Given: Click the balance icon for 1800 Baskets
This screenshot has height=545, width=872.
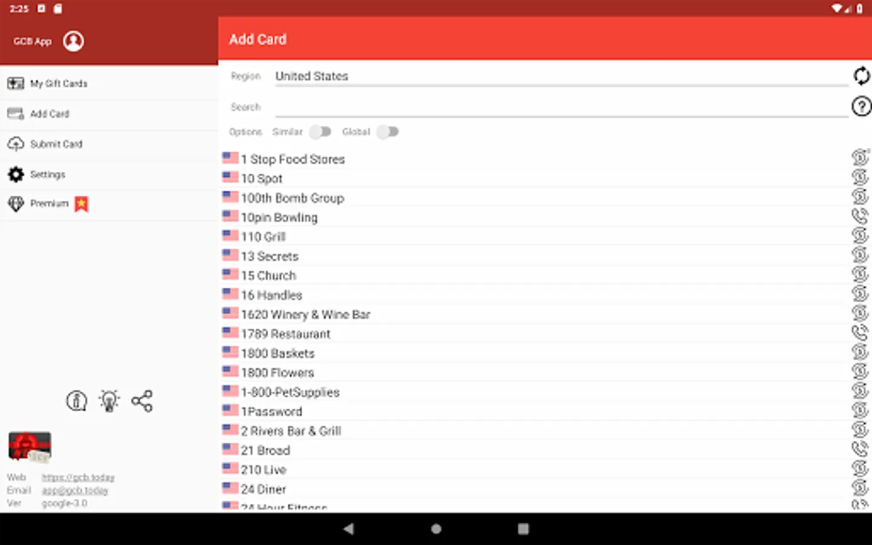Looking at the screenshot, I should (x=860, y=351).
